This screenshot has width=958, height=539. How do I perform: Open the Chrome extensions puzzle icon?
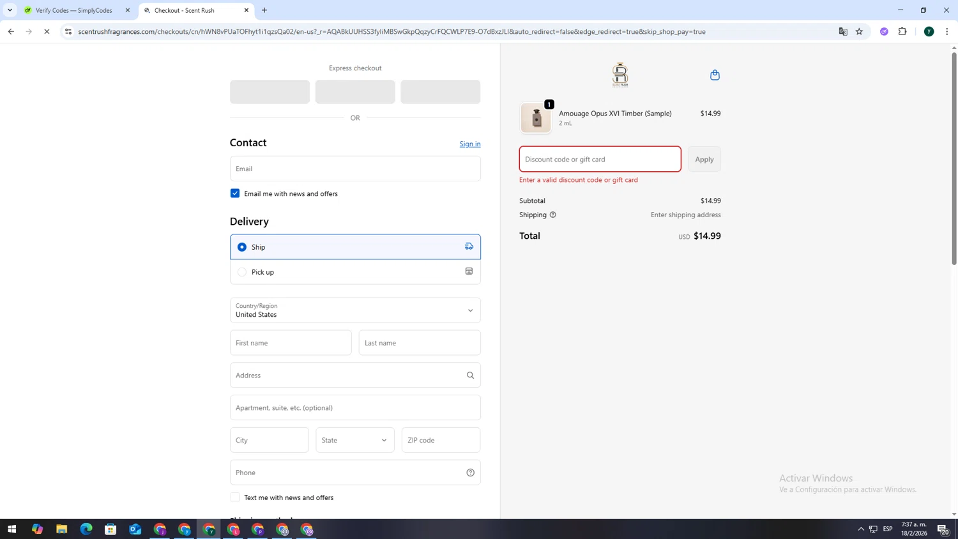pos(902,31)
